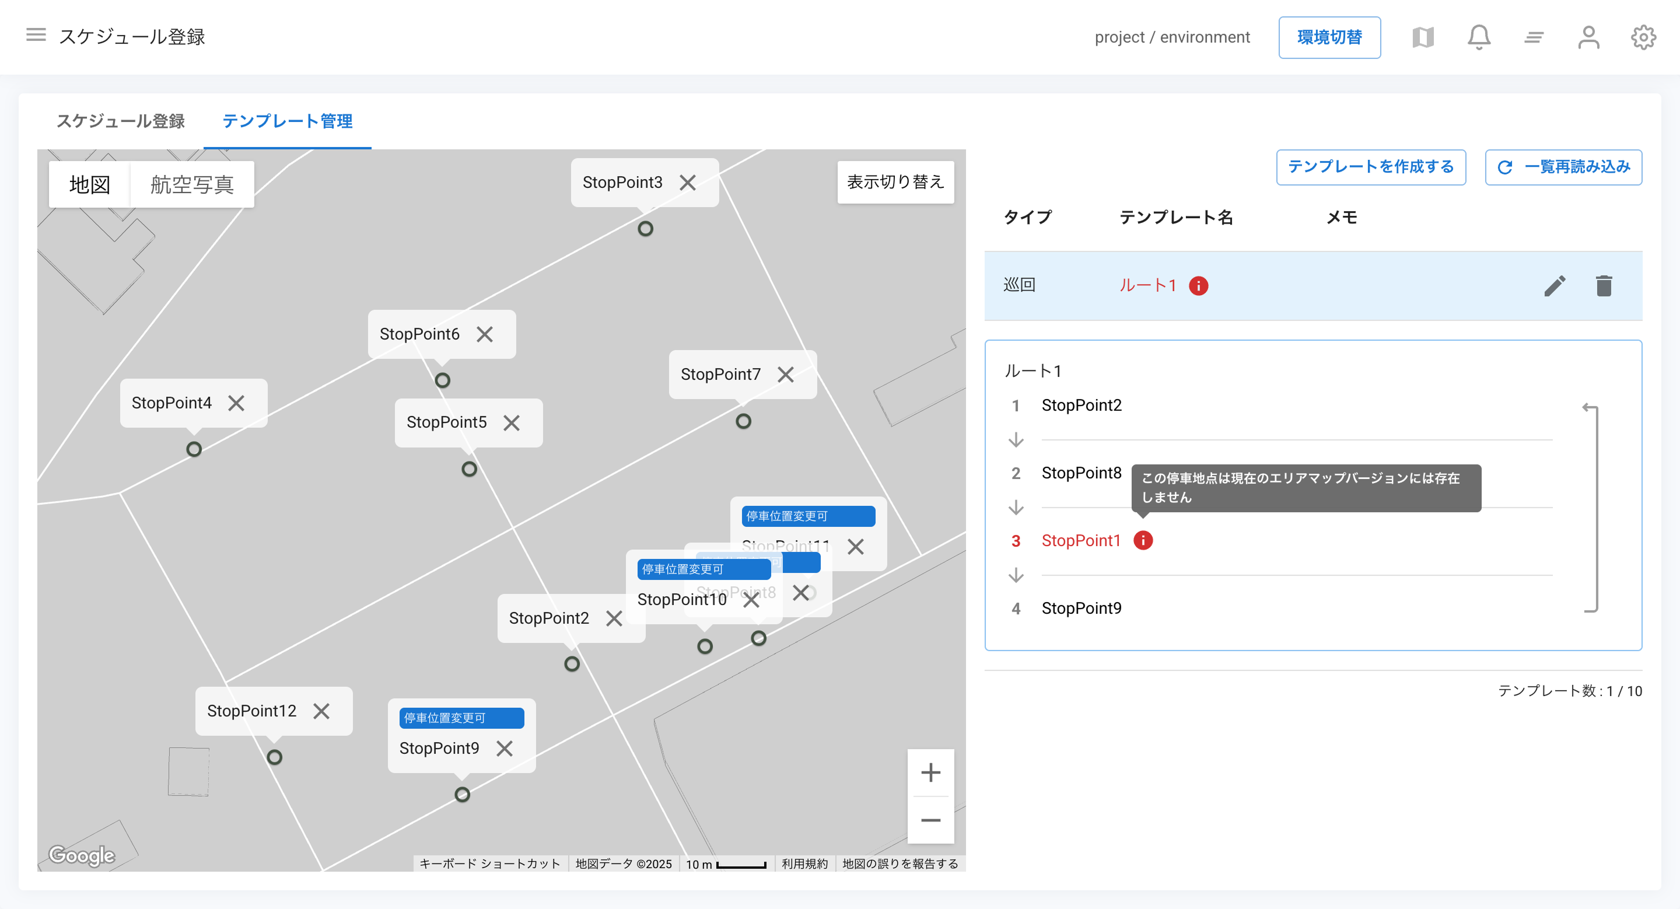Open キーボード ショートカット link
The width and height of the screenshot is (1680, 909).
point(490,863)
